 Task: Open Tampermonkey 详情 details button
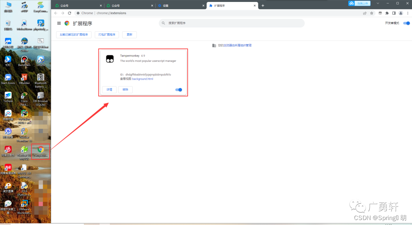tap(109, 90)
